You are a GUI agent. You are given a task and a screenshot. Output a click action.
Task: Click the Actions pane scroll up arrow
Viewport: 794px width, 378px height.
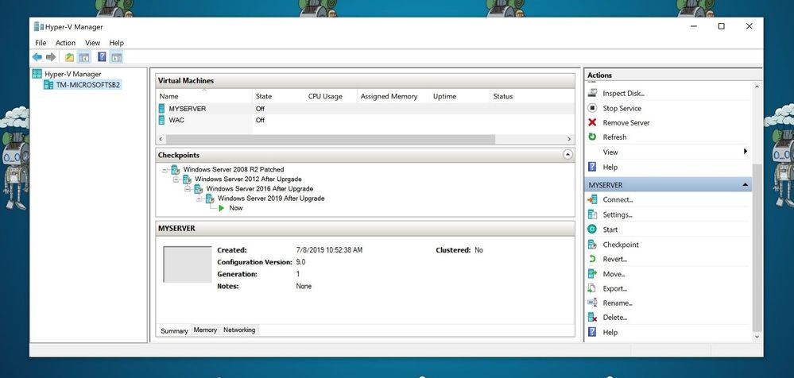click(757, 87)
